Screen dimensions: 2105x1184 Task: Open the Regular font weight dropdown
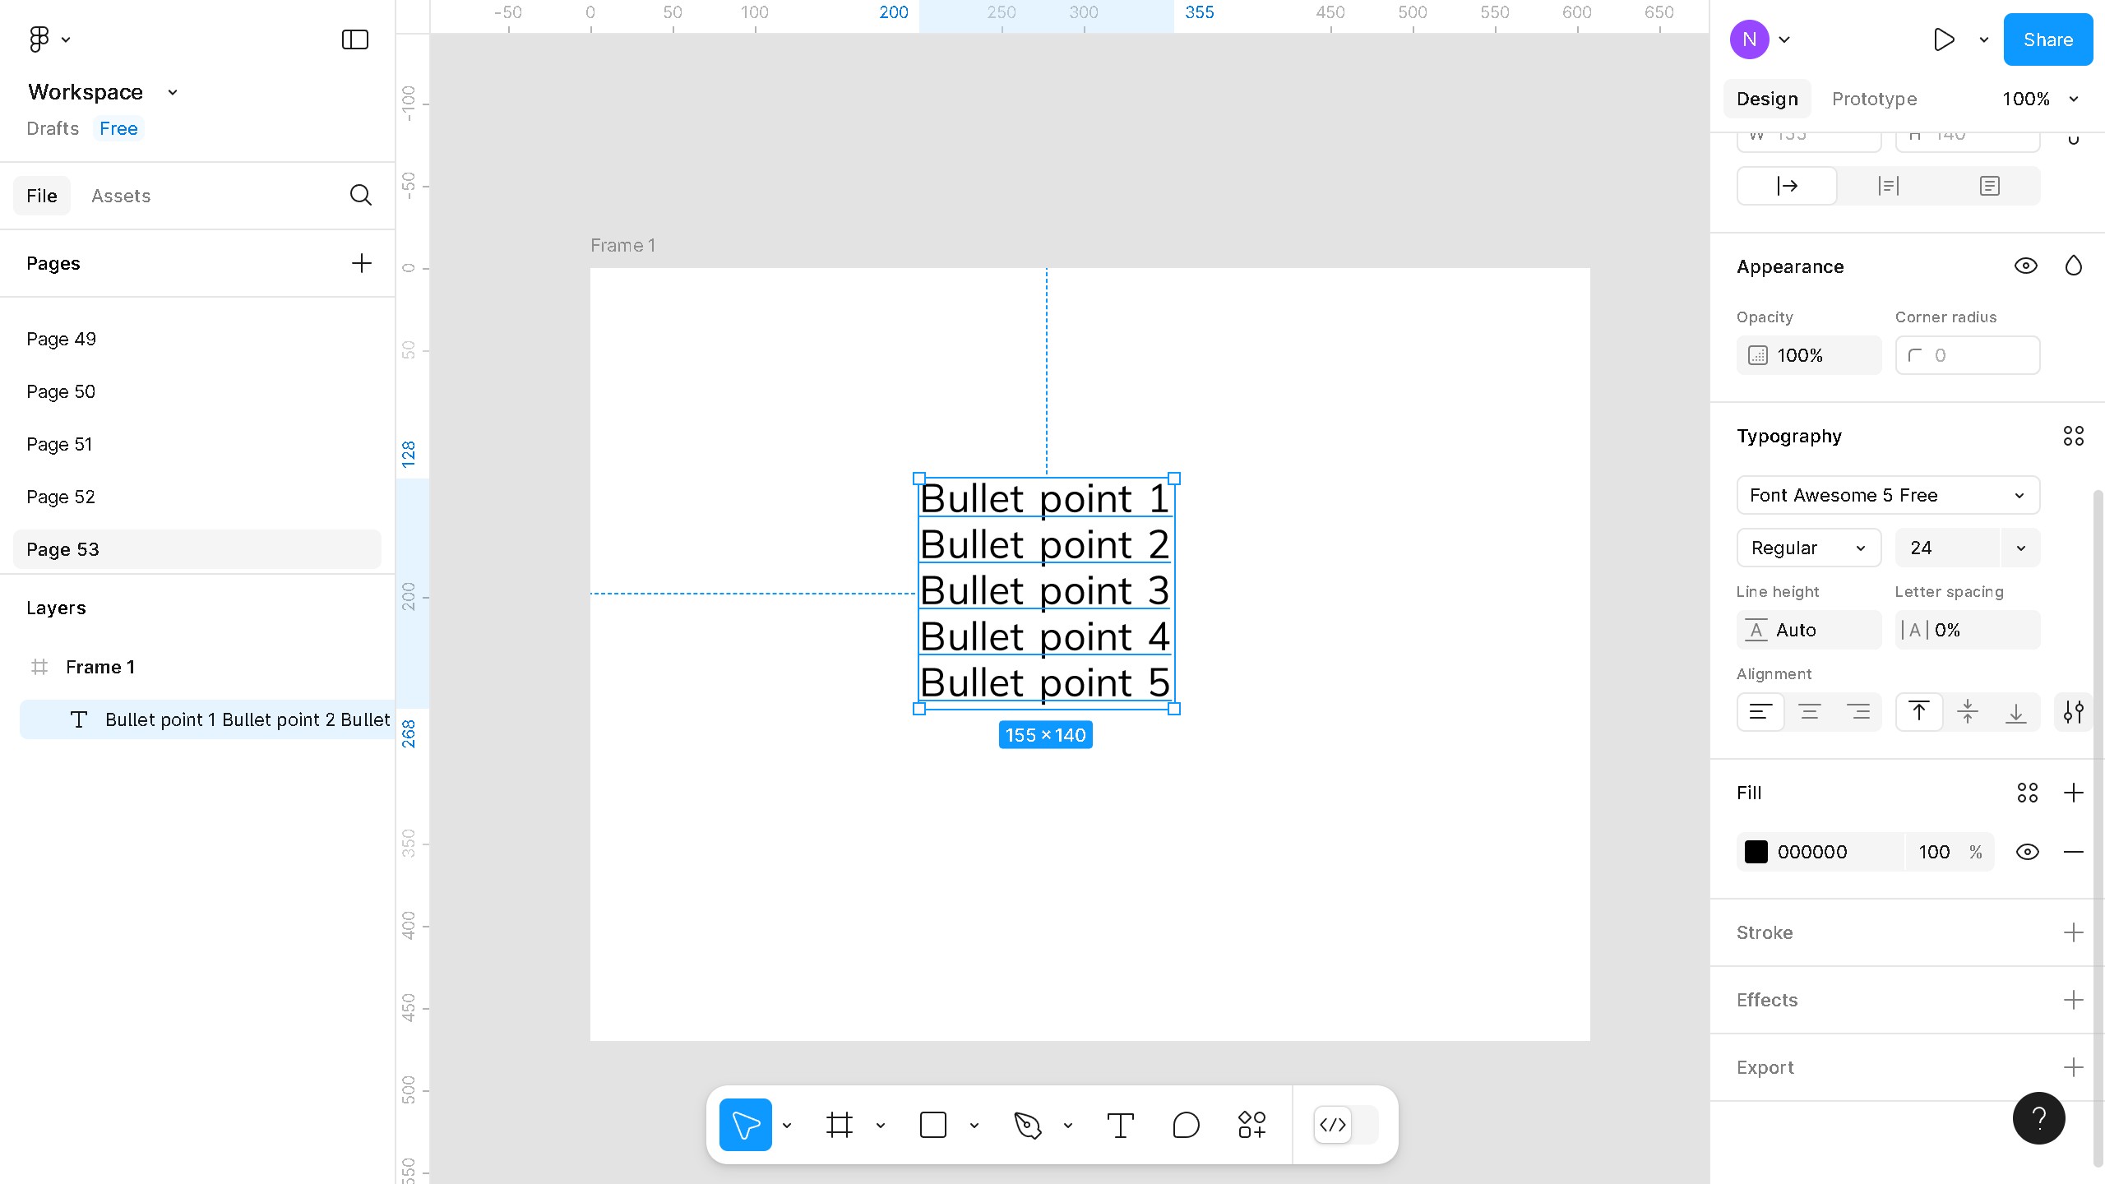(1808, 548)
